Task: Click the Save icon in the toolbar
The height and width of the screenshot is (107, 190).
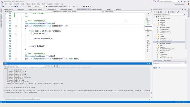Action: coord(15,7)
